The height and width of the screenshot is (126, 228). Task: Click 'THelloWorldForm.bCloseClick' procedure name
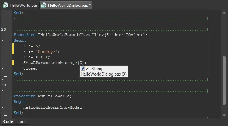click(x=71, y=35)
